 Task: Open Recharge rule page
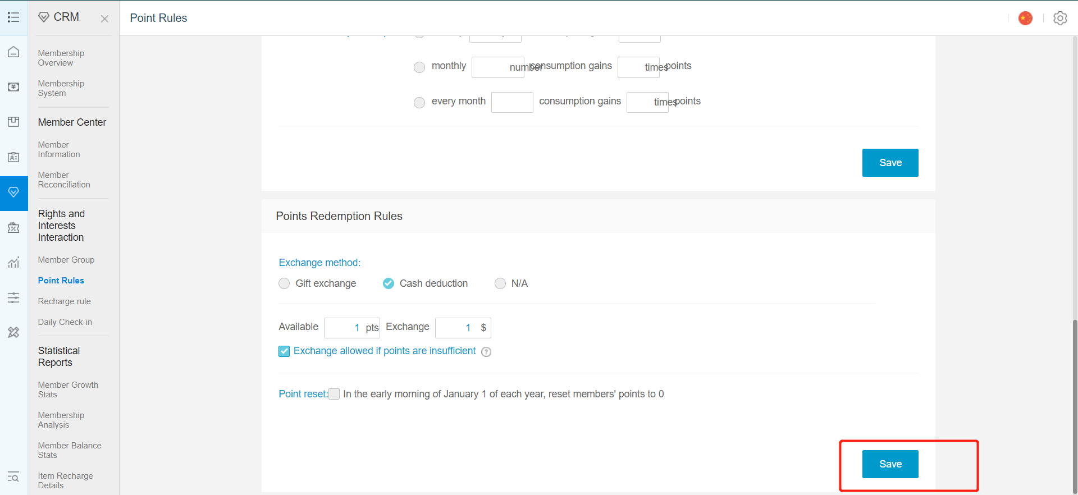click(x=65, y=301)
